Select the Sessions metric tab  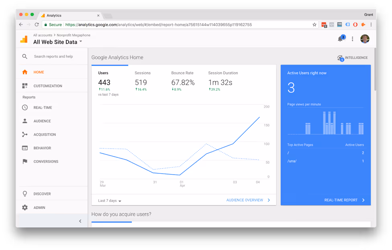point(143,81)
